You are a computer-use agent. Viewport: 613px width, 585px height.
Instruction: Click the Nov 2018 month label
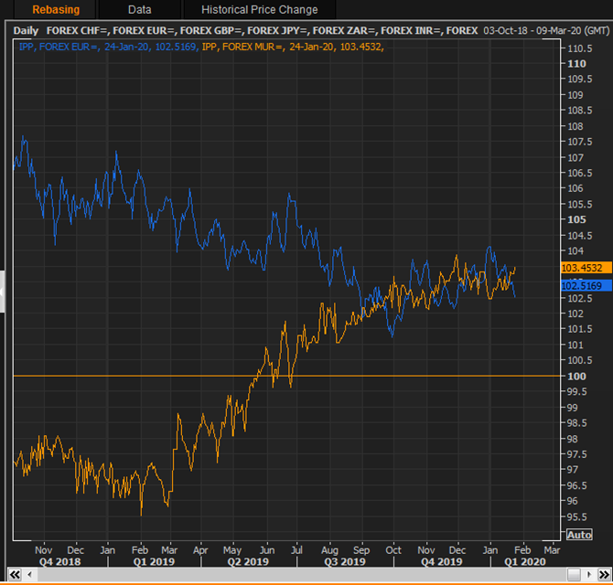pyautogui.click(x=43, y=550)
